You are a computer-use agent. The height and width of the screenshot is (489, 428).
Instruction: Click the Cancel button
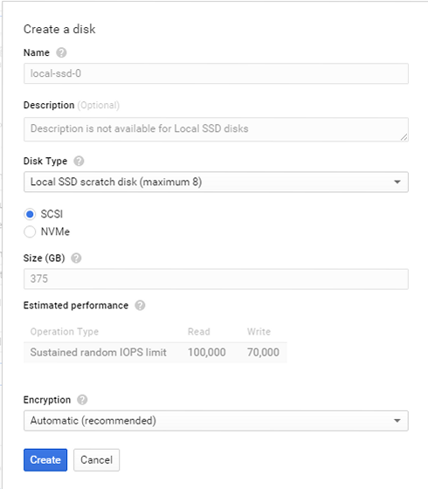(x=96, y=460)
